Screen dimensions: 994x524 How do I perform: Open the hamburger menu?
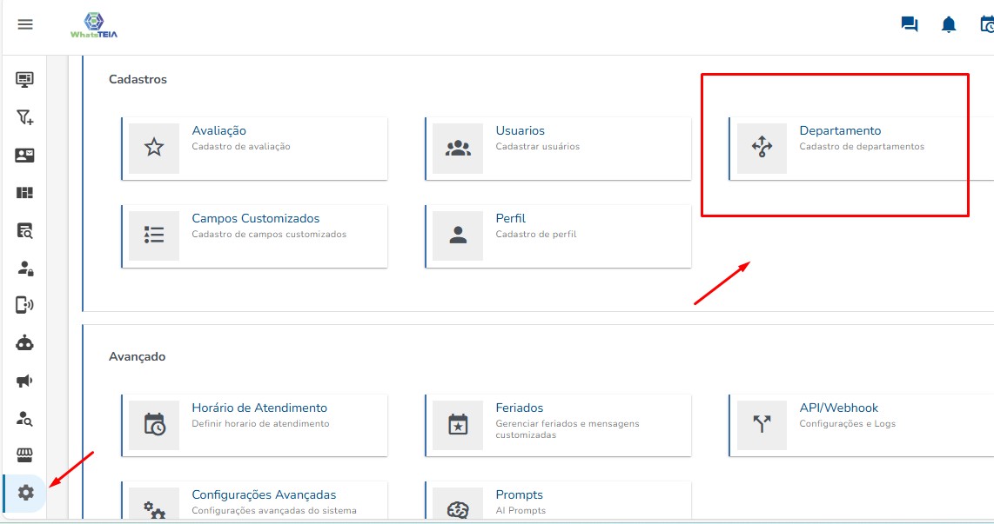point(25,24)
